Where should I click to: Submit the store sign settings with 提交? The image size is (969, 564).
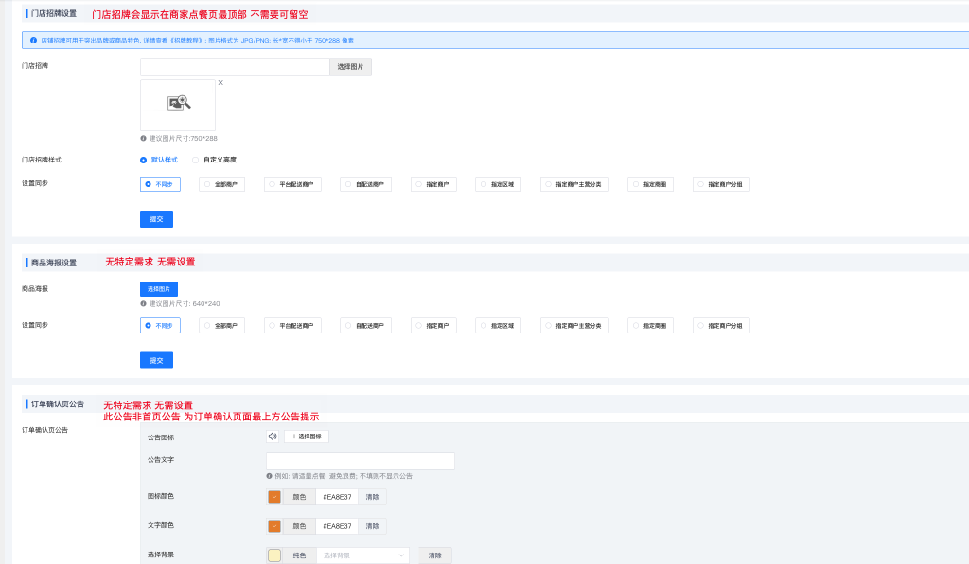156,219
